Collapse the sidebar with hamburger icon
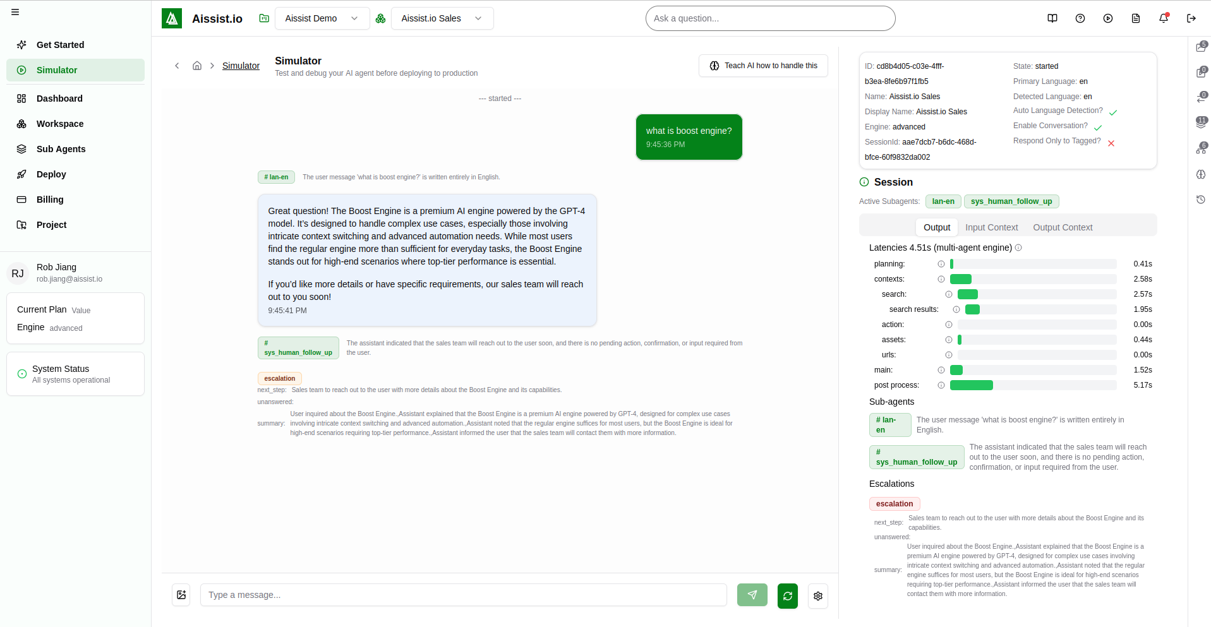Screen dimensions: 1211x627 tap(16, 11)
